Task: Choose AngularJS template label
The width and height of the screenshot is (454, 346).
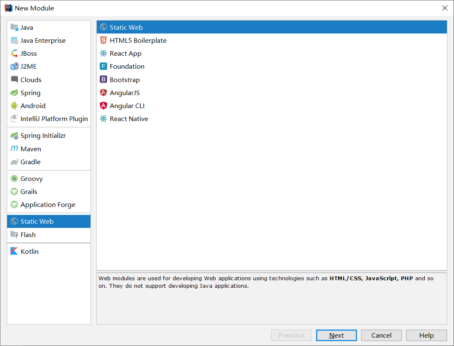Action: pyautogui.click(x=124, y=93)
